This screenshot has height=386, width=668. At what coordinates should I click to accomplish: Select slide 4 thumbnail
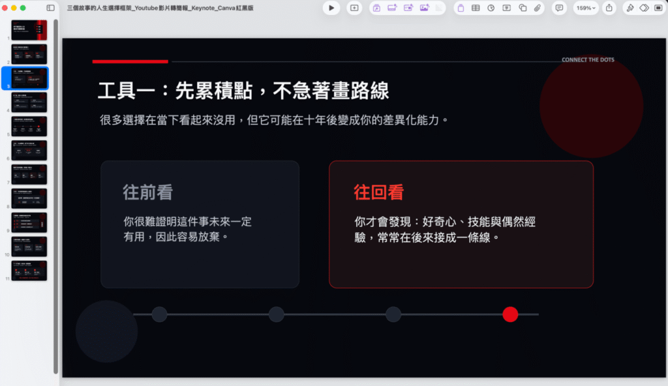[29, 102]
